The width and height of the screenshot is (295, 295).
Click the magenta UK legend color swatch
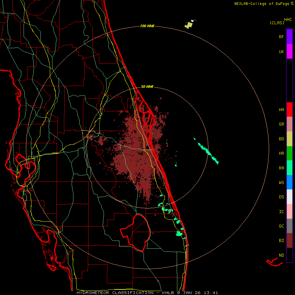pos(289,51)
